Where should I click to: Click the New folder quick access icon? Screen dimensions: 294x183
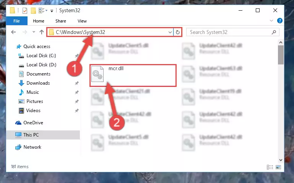click(33, 11)
